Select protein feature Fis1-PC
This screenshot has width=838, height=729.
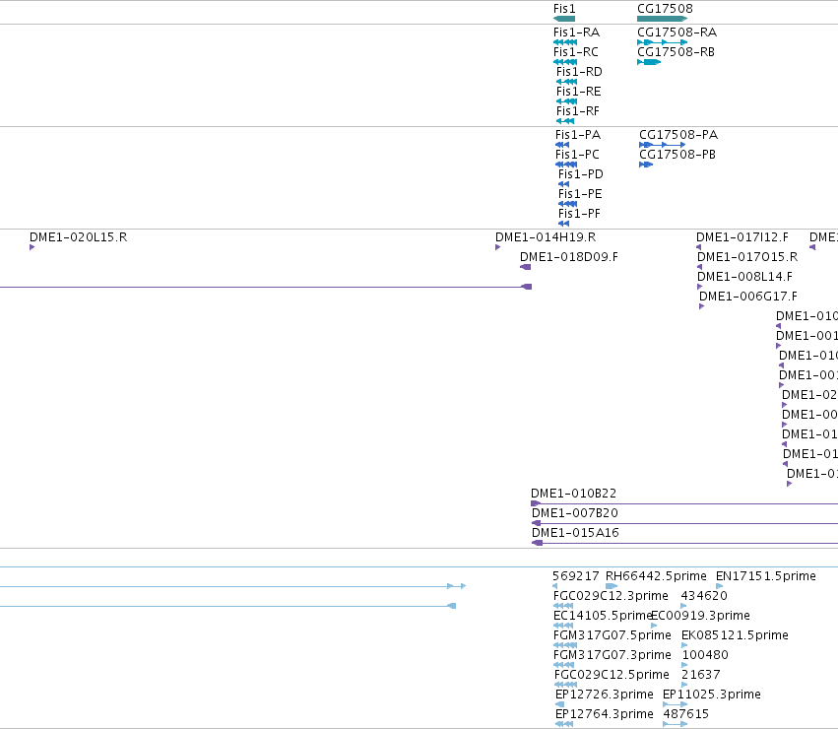[577, 155]
